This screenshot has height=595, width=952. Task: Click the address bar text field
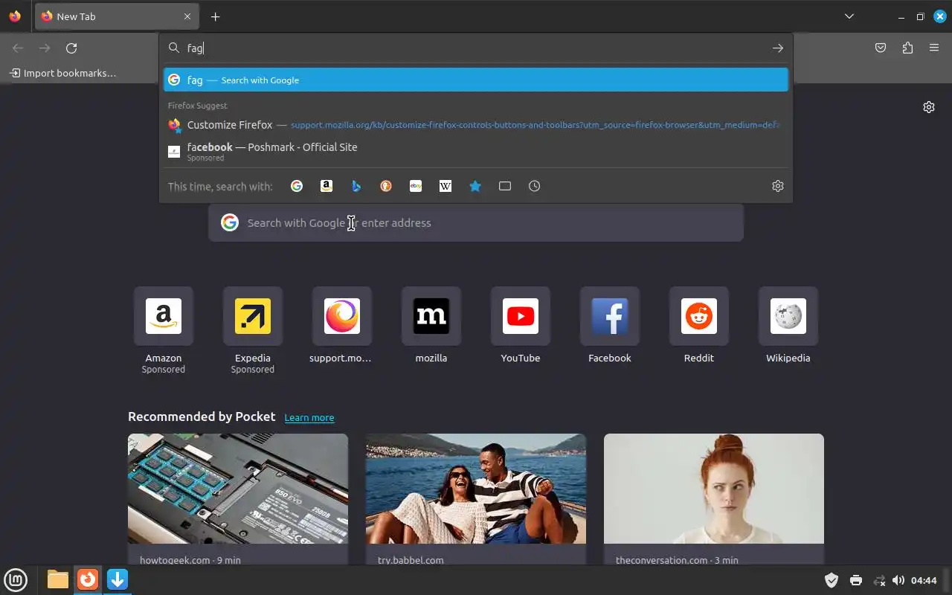476,48
